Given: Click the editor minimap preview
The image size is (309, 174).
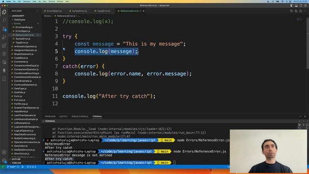Looking at the screenshot, I should pyautogui.click(x=299, y=19).
